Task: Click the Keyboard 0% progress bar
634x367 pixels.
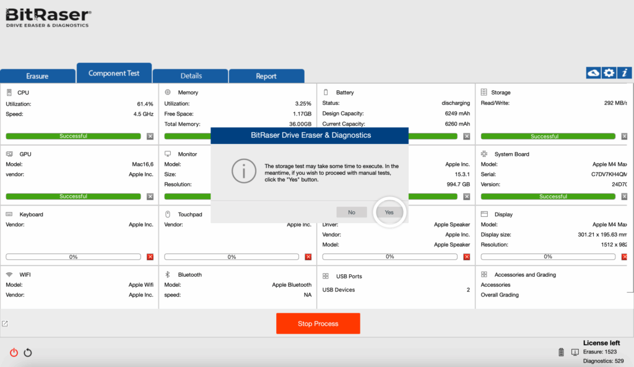Action: [73, 256]
